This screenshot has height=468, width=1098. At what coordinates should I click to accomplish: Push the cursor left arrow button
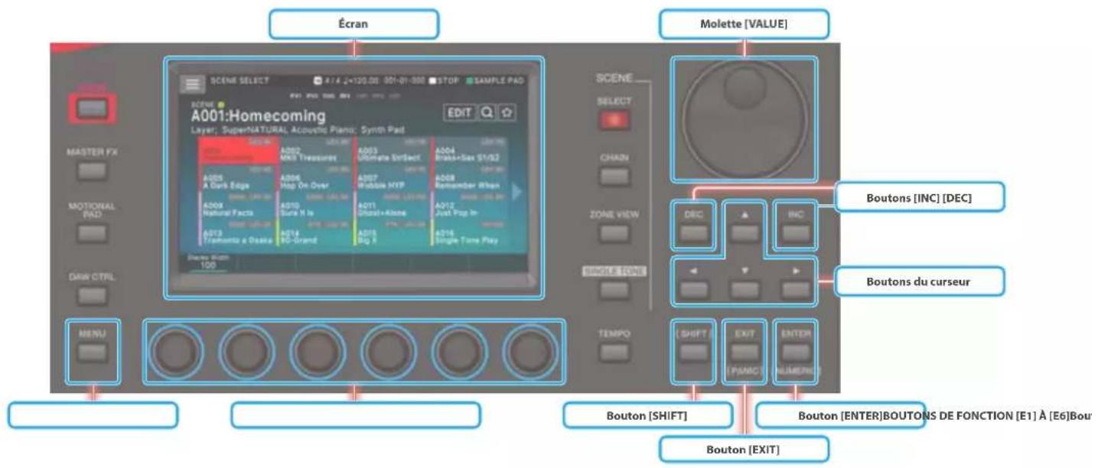pyautogui.click(x=693, y=288)
